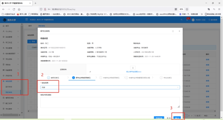223x120 pixels.
Task: Click the download icon above the attachment
Action: (x=133, y=68)
